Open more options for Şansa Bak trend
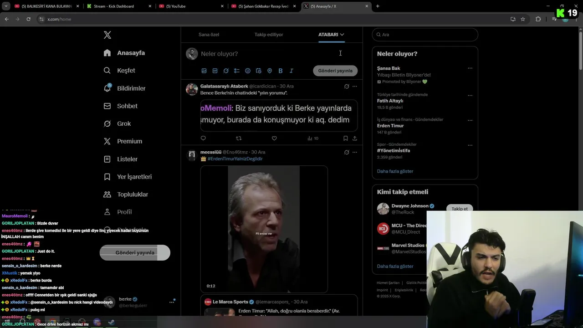Screen dimensions: 583x328 click(x=470, y=68)
